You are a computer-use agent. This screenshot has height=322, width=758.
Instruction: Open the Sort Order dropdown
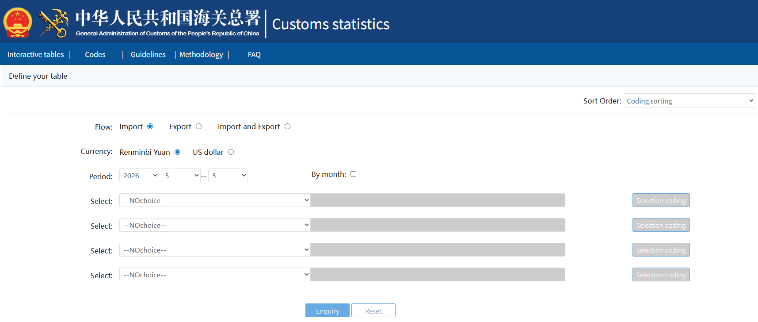click(x=689, y=101)
